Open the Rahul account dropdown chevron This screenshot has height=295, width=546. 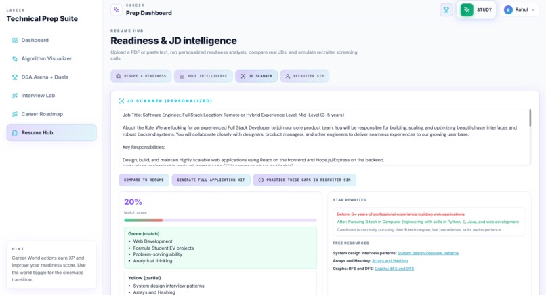click(x=532, y=9)
